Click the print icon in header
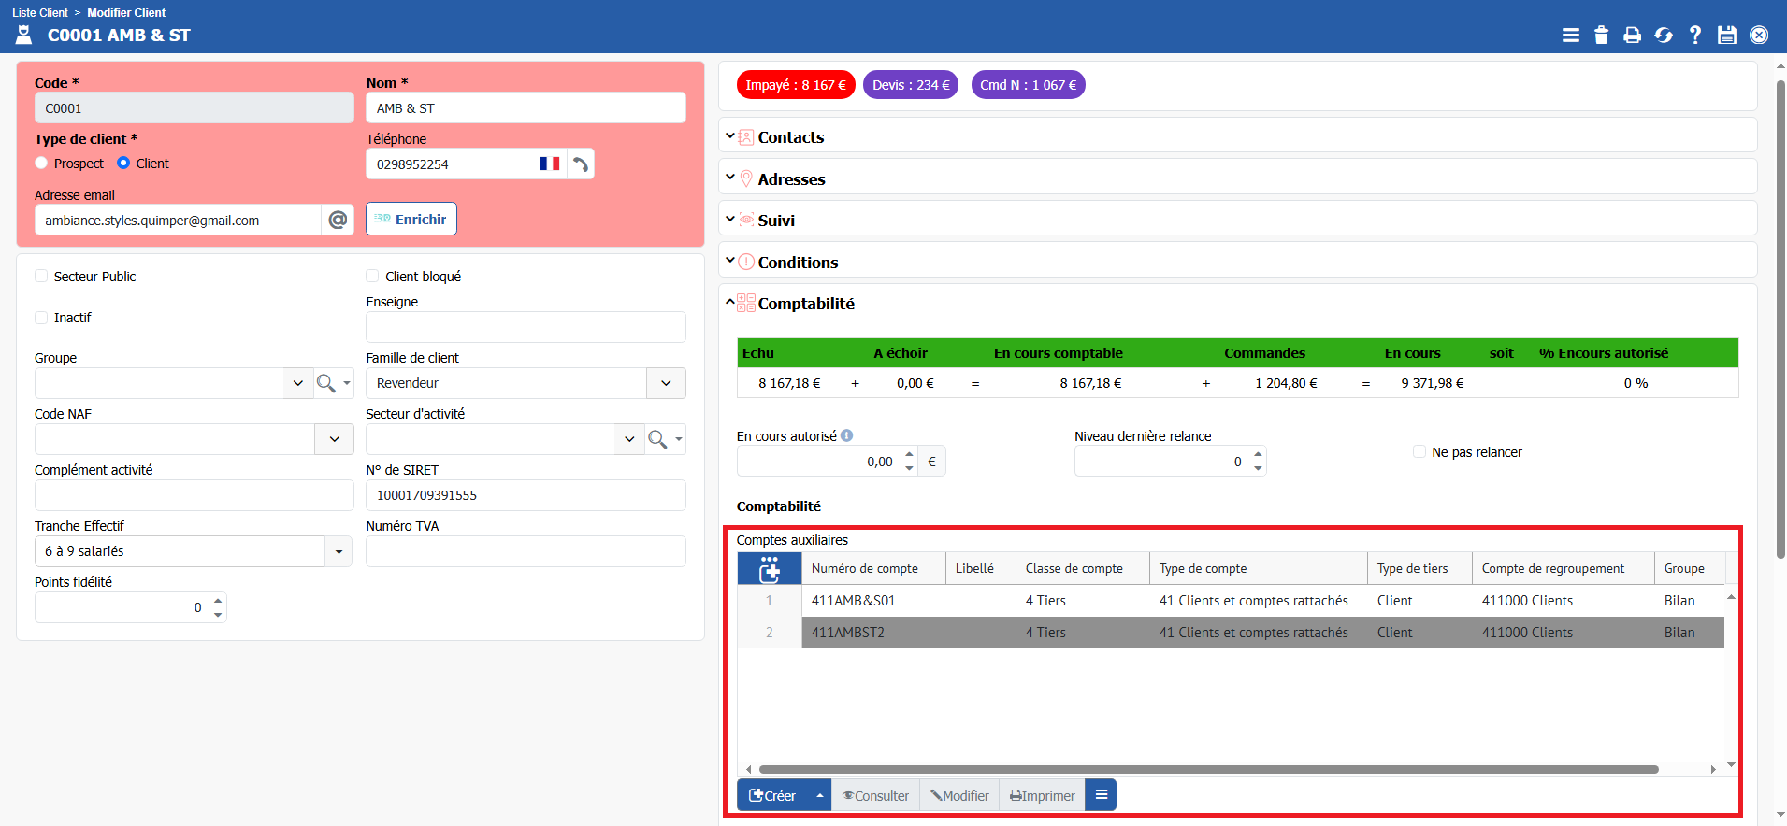This screenshot has height=826, width=1787. (1632, 35)
